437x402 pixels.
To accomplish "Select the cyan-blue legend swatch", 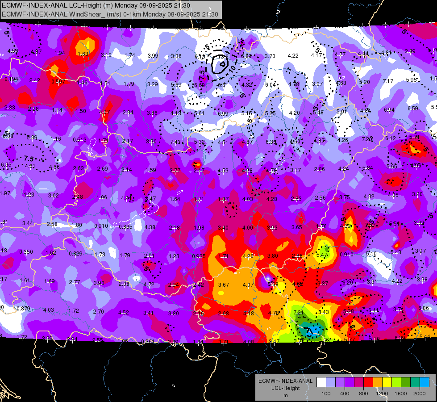I will pos(425,382).
